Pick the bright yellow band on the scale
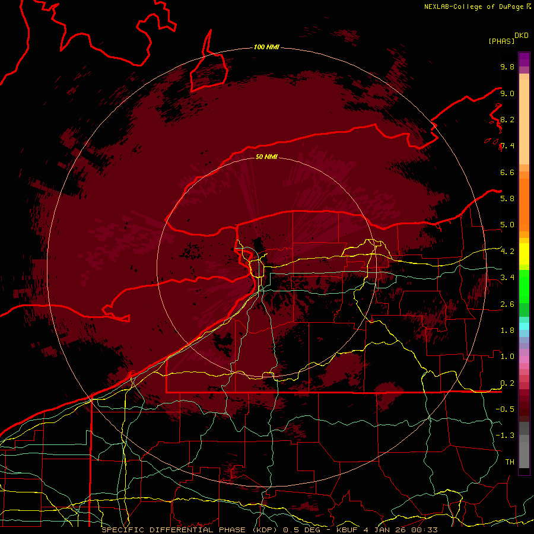Viewport: 534px width, 534px height. [524, 253]
